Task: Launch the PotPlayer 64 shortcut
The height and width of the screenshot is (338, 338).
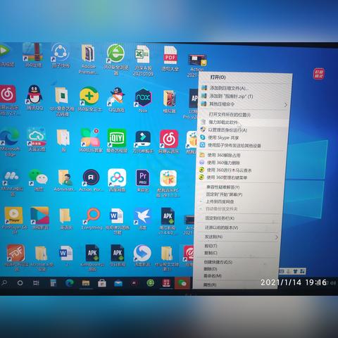Action: (x=13, y=215)
